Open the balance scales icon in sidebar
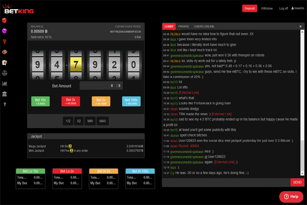Screen dimensions: 307x205 (5, 73)
